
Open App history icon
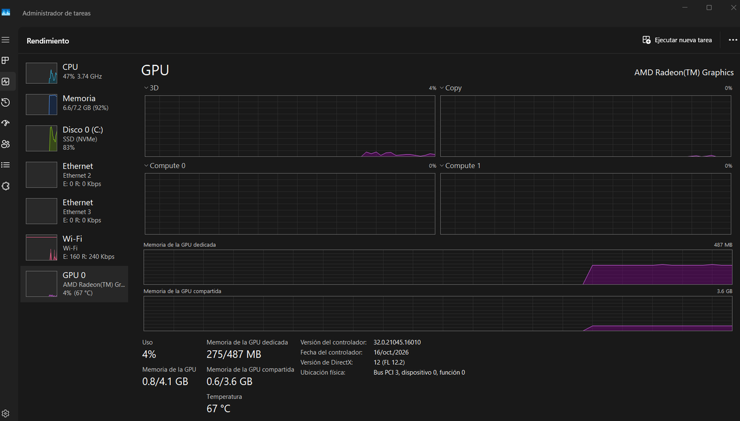click(6, 102)
